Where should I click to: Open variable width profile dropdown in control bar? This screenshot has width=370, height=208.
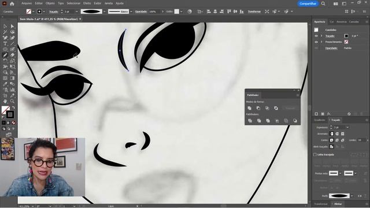pyautogui.click(x=104, y=12)
